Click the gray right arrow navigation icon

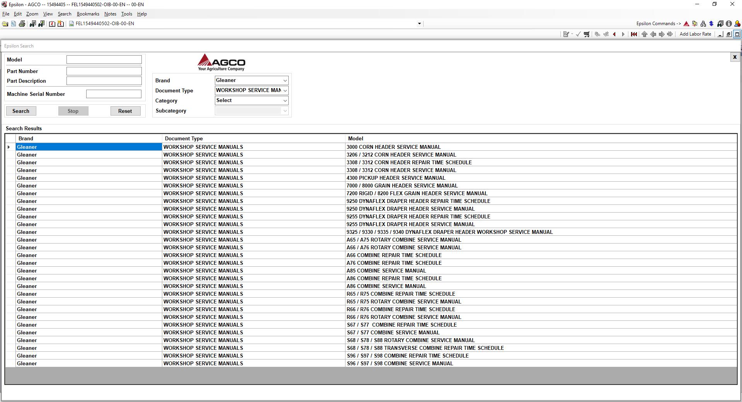coord(662,34)
